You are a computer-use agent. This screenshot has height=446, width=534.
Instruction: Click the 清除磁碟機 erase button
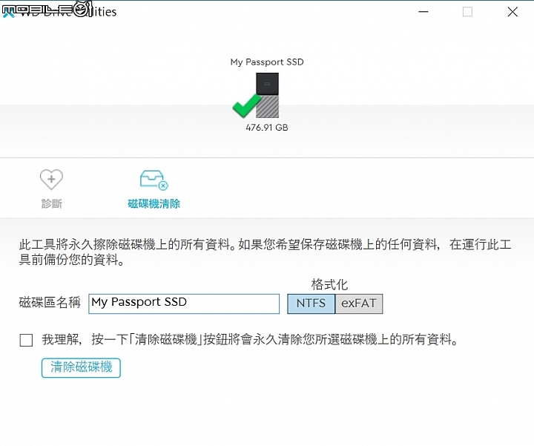pos(81,367)
